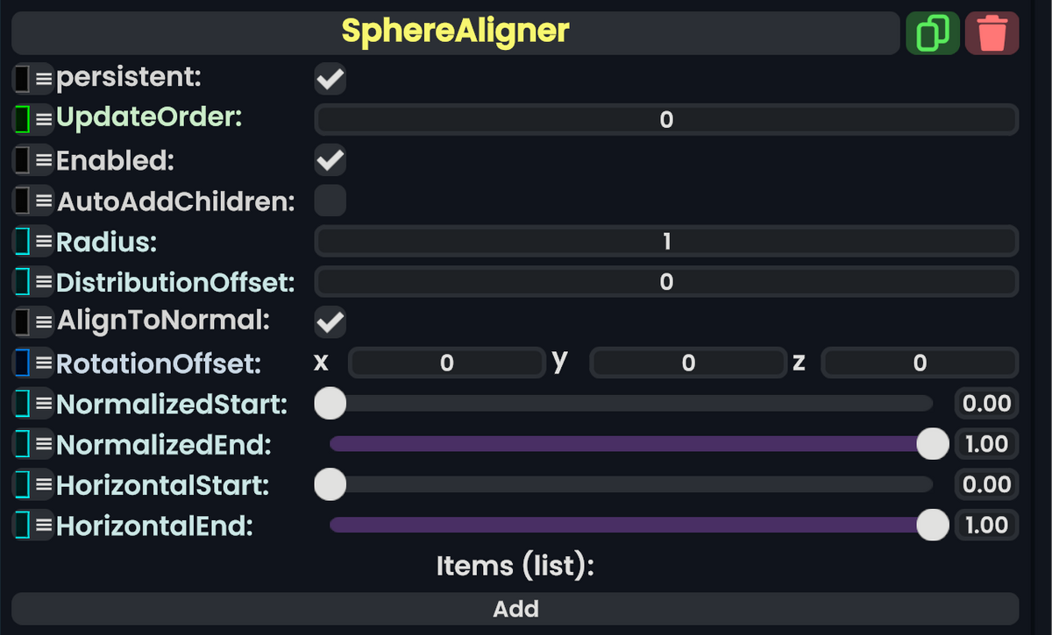1052x635 pixels.
Task: Click the RotationOffset z input field
Action: click(x=920, y=362)
